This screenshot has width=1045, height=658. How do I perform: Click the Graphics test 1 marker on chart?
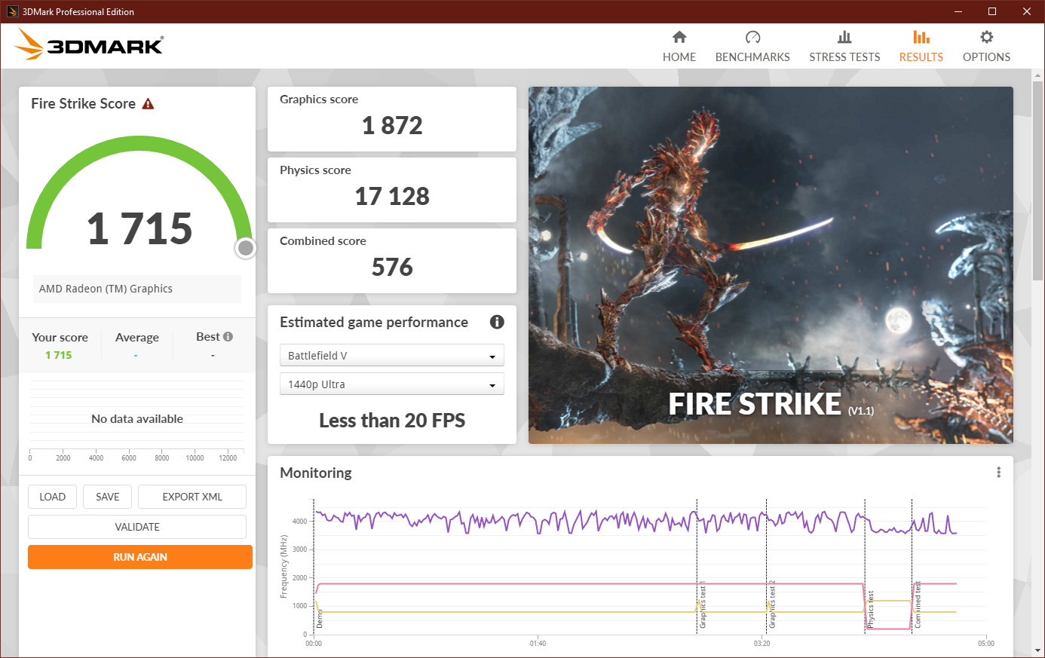click(x=703, y=606)
